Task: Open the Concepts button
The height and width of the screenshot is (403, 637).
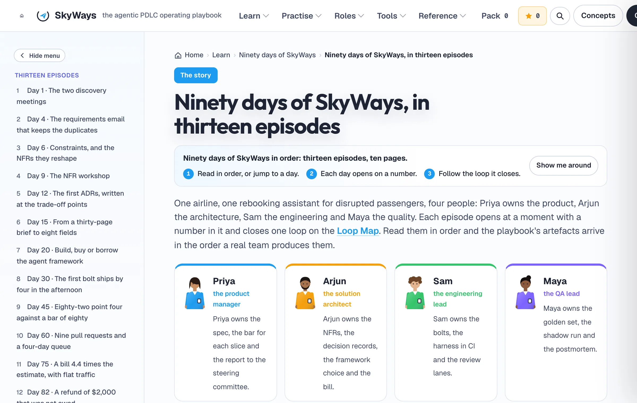Action: click(598, 16)
